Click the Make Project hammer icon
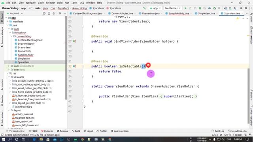The image size is (253, 142). [x=144, y=8]
